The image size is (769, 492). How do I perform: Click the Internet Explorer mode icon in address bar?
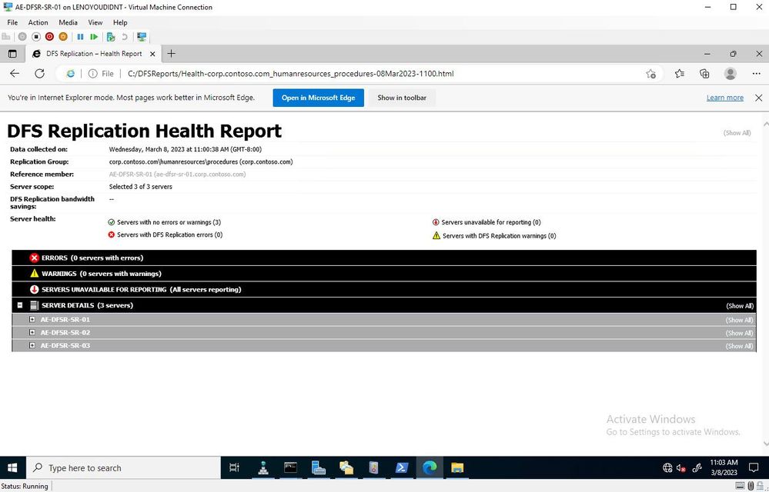[71, 74]
